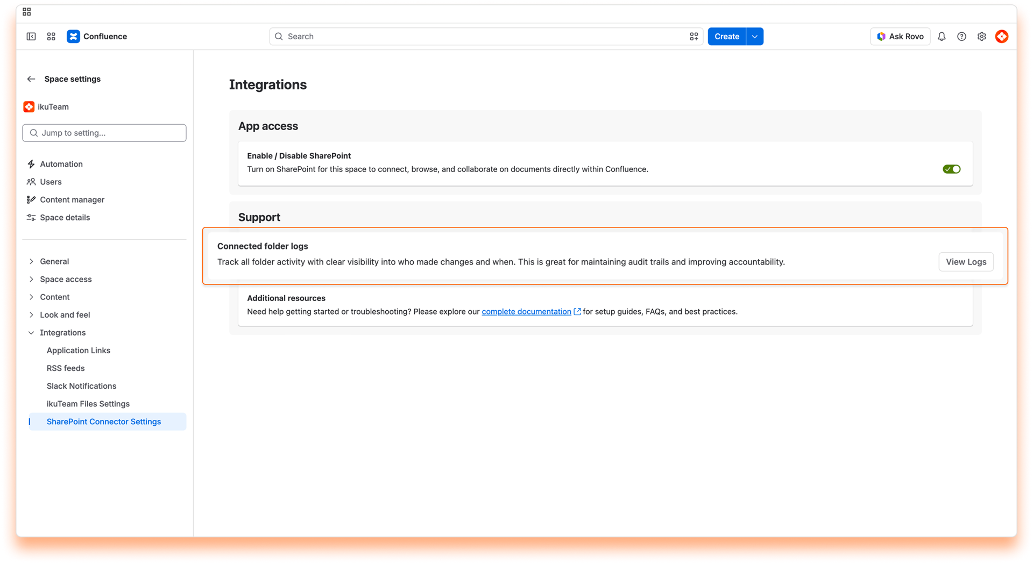The width and height of the screenshot is (1033, 564).
Task: Open Slack Notifications settings
Action: (x=81, y=386)
